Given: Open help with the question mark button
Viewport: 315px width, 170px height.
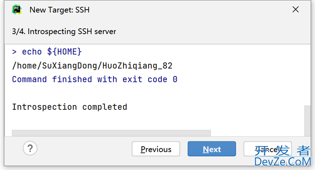Looking at the screenshot, I should point(30,148).
